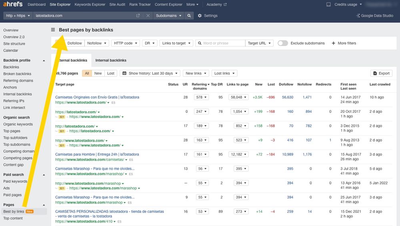Click the Last crawled column header
The width and height of the screenshot is (400, 226).
[380, 84]
